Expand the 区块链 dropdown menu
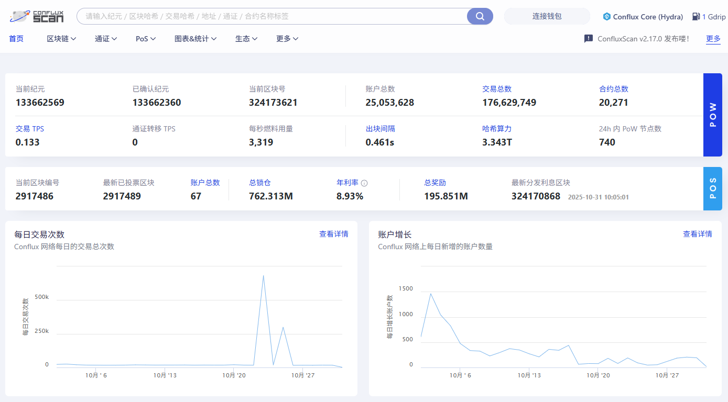 pos(61,39)
